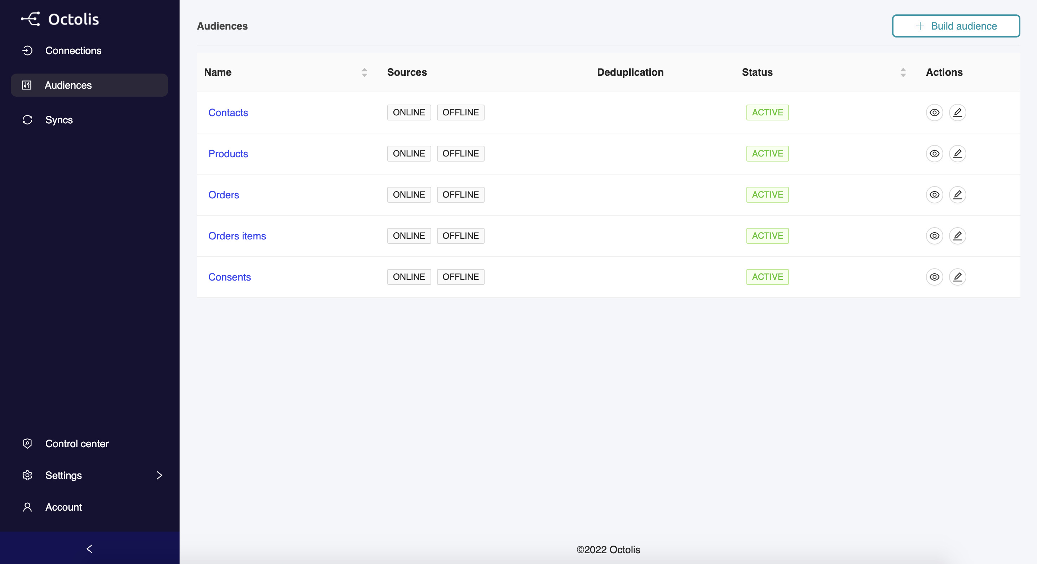Edit the Products audience with the pencil icon

958,154
